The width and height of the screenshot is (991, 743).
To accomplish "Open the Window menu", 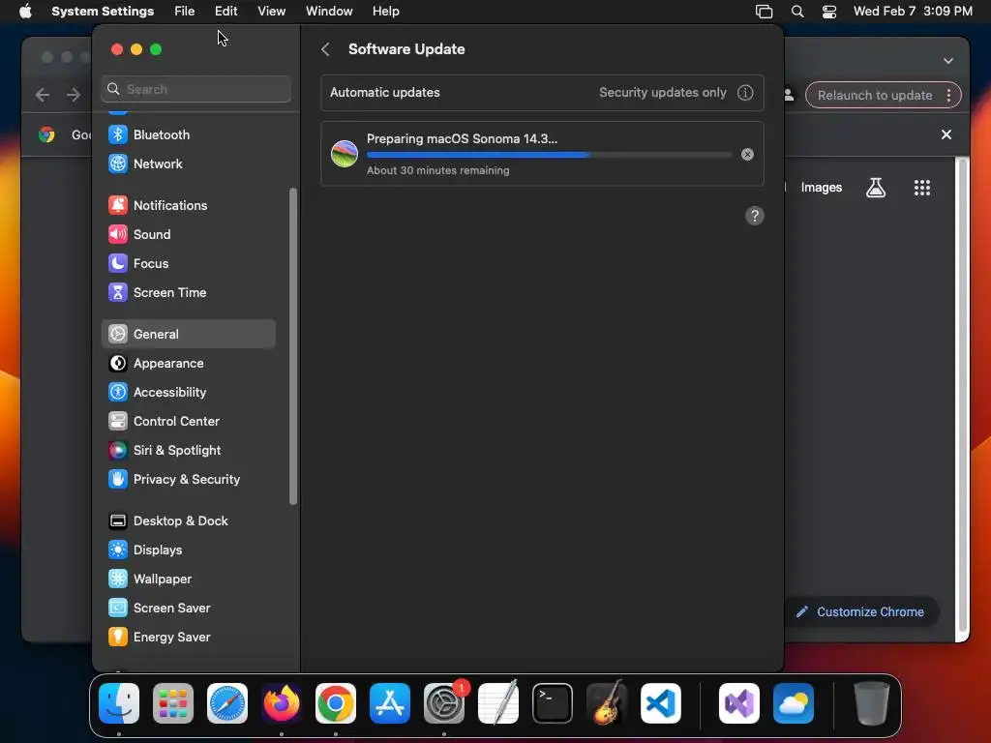I will coord(329,12).
